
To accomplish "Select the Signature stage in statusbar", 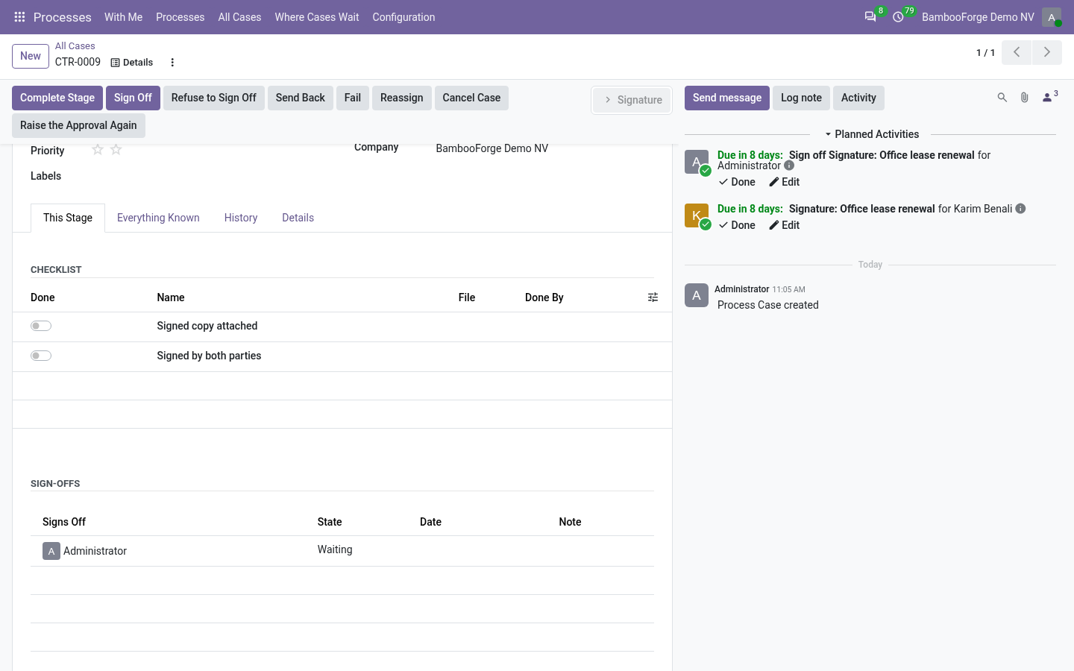I will tap(632, 100).
